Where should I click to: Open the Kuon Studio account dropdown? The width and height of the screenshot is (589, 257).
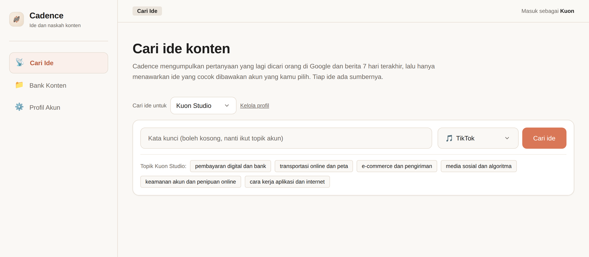(x=203, y=105)
